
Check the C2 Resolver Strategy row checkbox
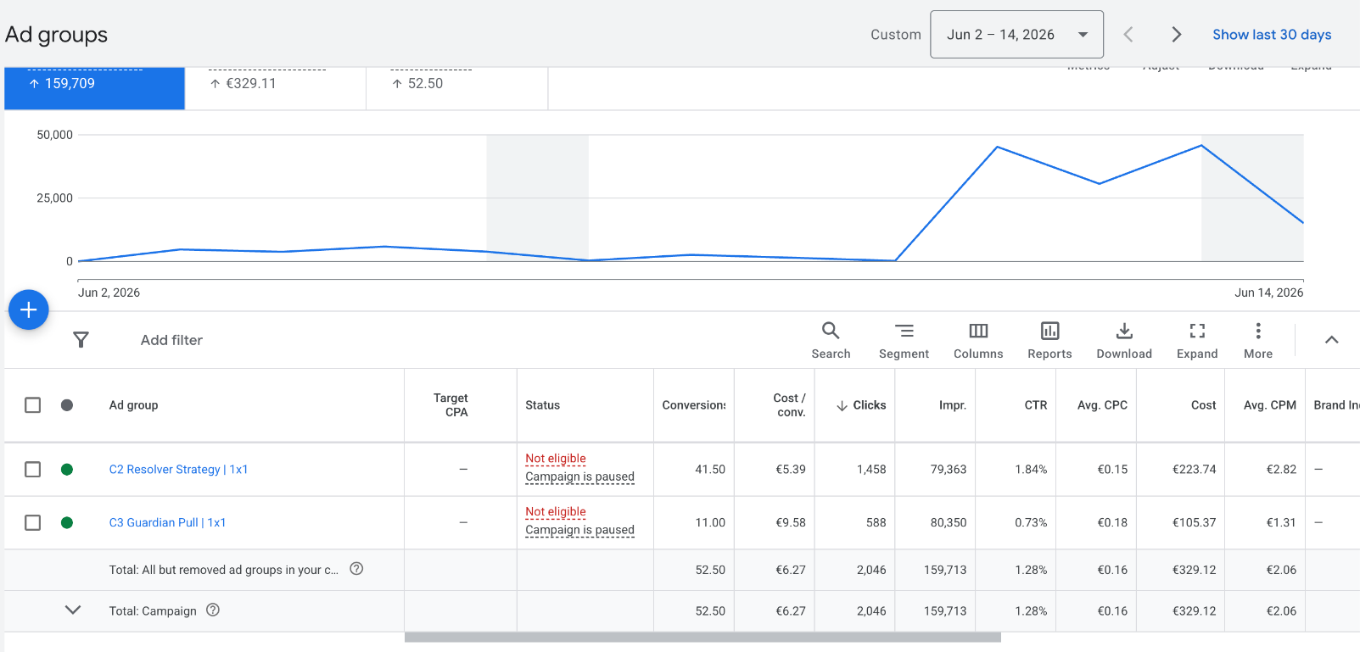coord(33,470)
